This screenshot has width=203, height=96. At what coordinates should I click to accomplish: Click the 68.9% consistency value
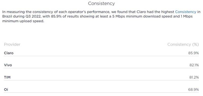pos(194,89)
